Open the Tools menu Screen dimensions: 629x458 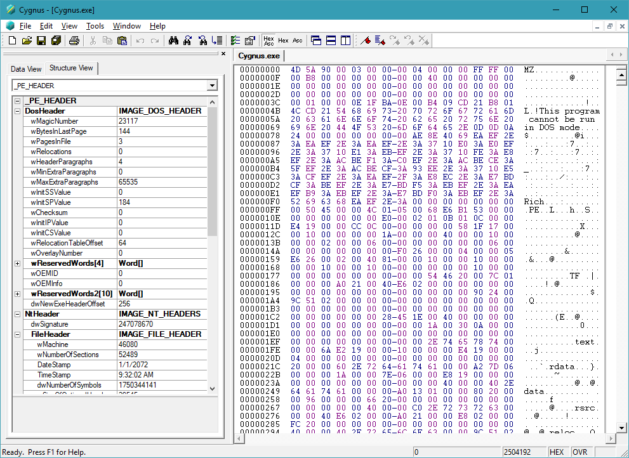95,26
